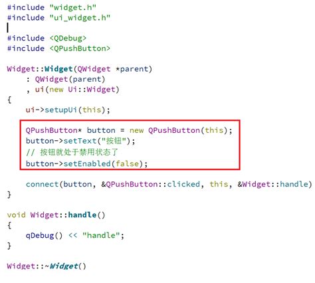
Task: Click the qDebug() call
Action: click(x=45, y=235)
